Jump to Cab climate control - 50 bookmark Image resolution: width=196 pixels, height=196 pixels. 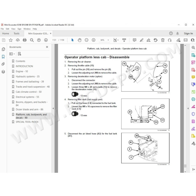pyautogui.click(x=29, y=92)
